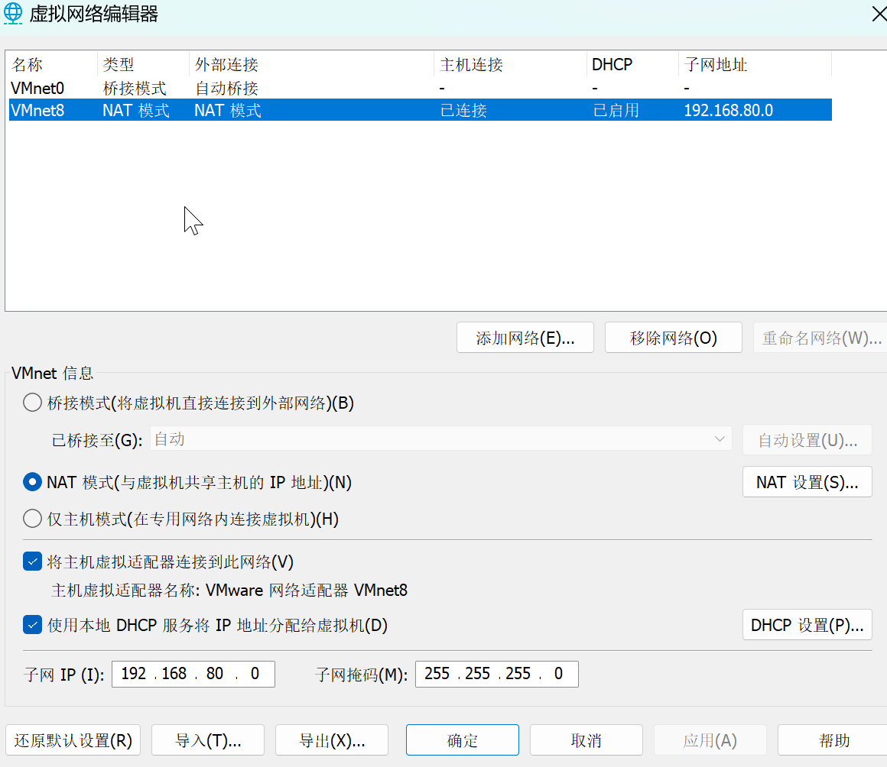887x767 pixels.
Task: Select the VMnet8 NAT network row
Action: 229,109
